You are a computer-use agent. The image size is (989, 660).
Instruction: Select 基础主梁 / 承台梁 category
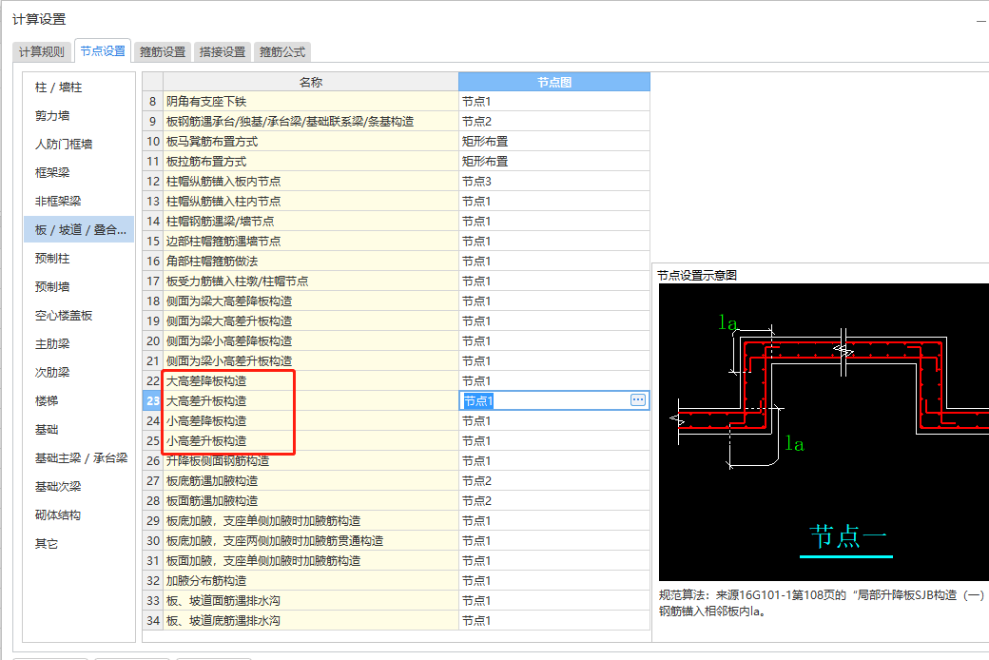point(79,458)
